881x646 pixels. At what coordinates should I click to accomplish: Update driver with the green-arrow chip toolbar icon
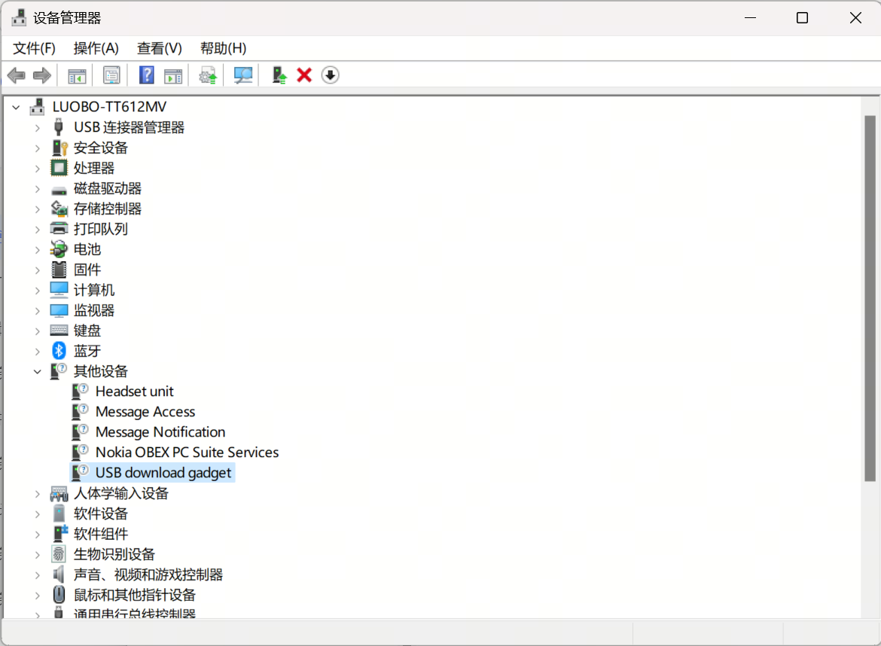[208, 75]
